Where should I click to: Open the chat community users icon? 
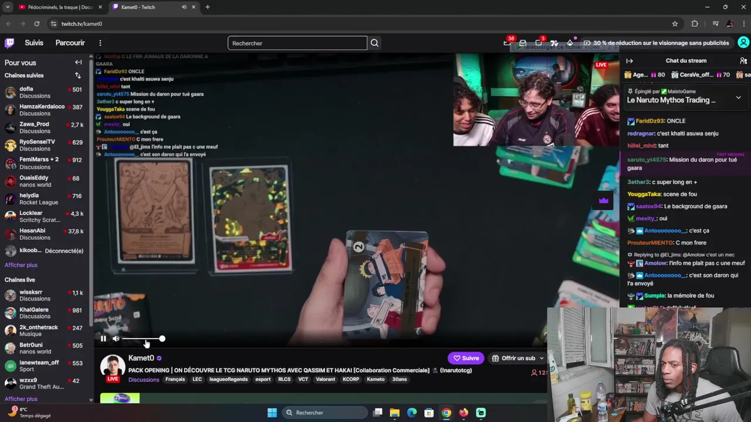[x=743, y=60]
